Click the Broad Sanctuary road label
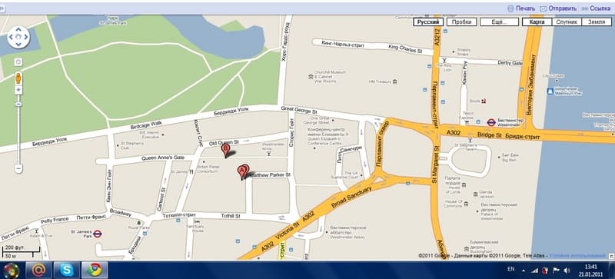This screenshot has width=615, height=279. click(351, 198)
